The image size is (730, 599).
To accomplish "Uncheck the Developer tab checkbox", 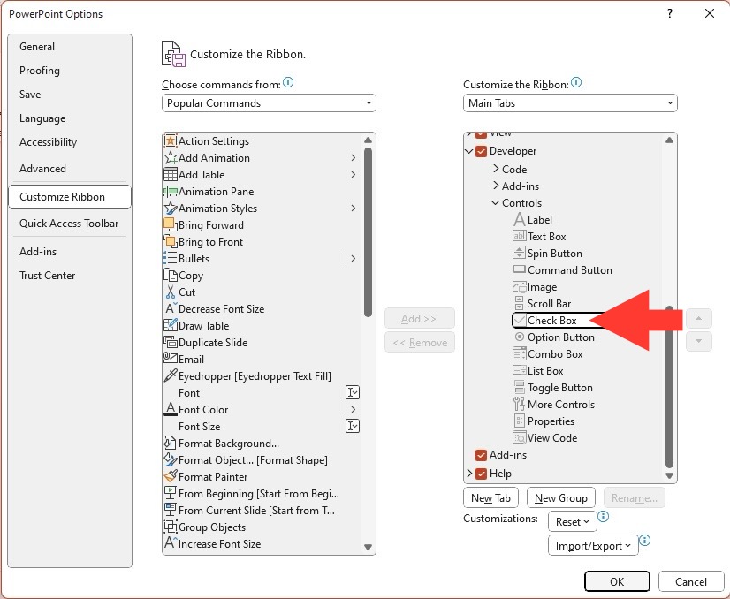I will coord(481,151).
